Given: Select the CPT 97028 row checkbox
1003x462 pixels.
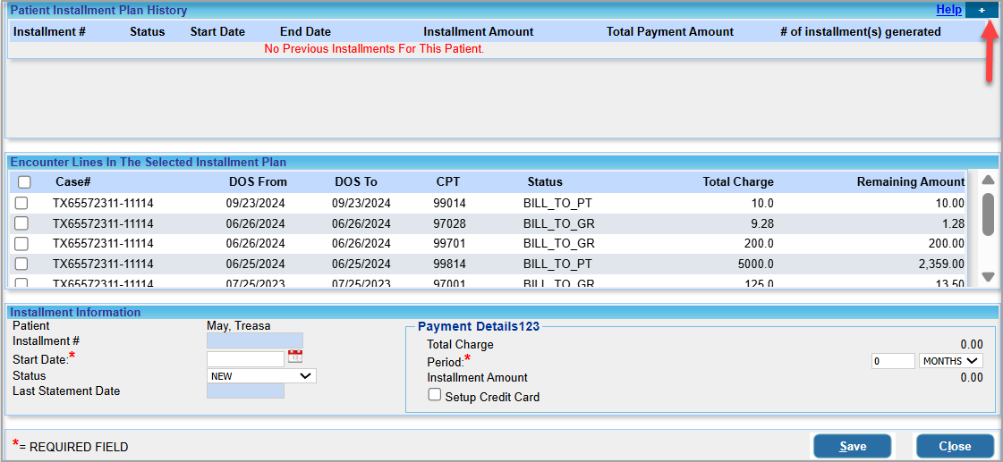Looking at the screenshot, I should pos(21,223).
